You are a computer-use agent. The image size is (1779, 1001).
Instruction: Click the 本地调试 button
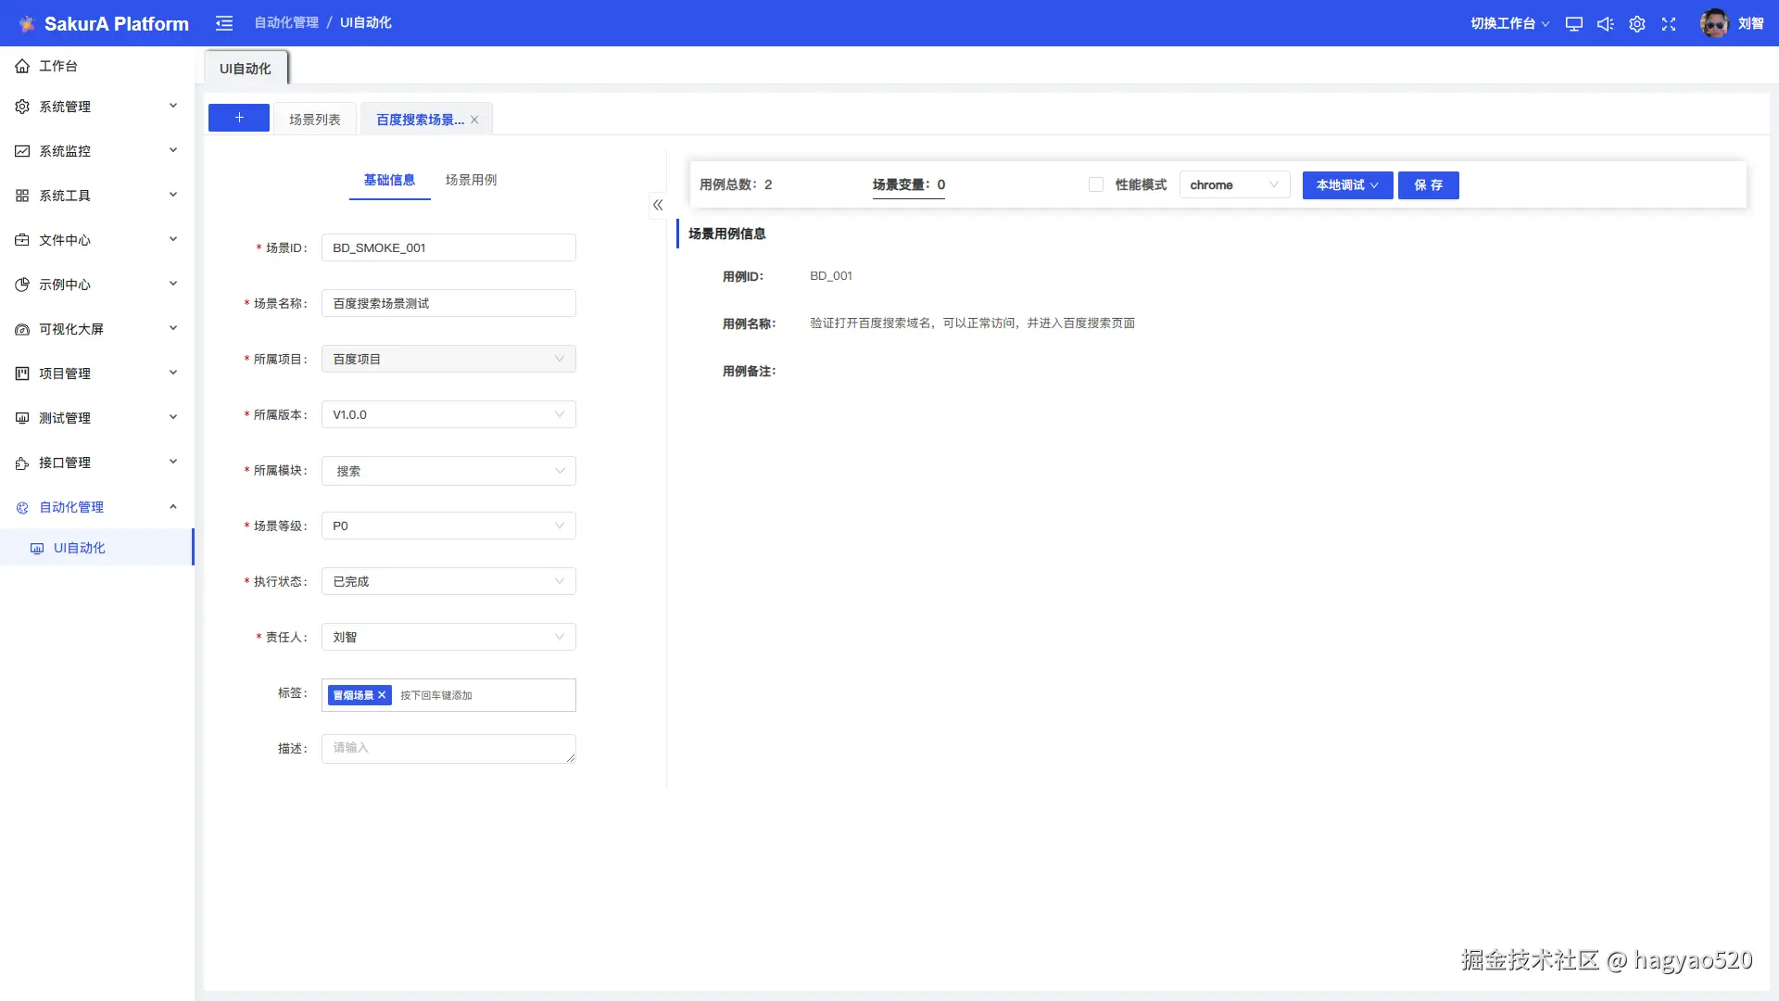pyautogui.click(x=1347, y=184)
